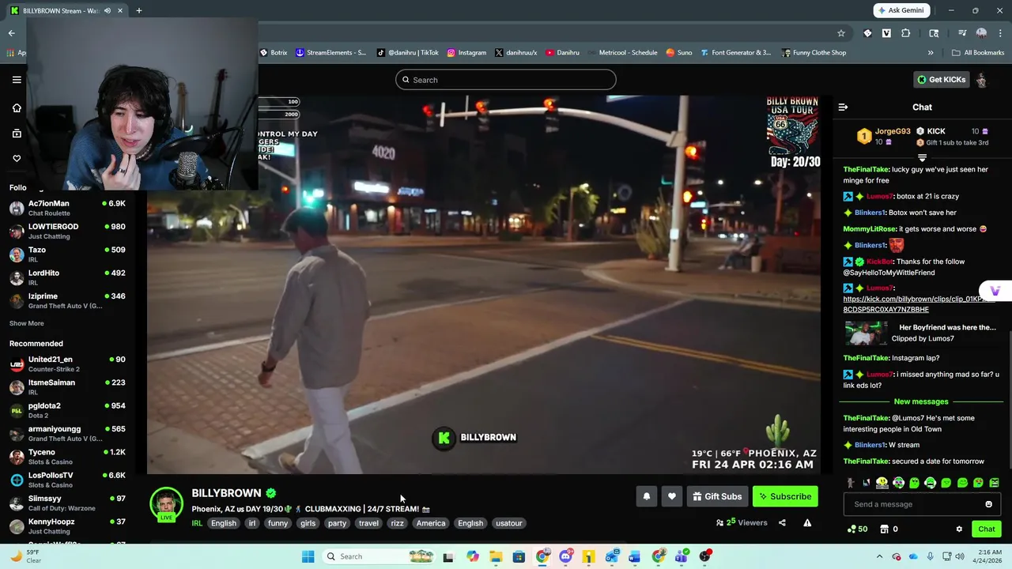Open Tazo channel in sidebar
1012x569 pixels.
(67, 254)
